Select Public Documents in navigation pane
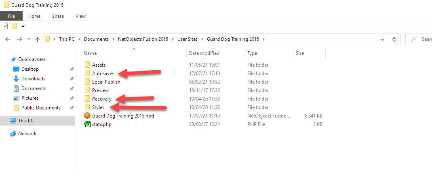Image resolution: width=432 pixels, height=170 pixels. [x=41, y=107]
